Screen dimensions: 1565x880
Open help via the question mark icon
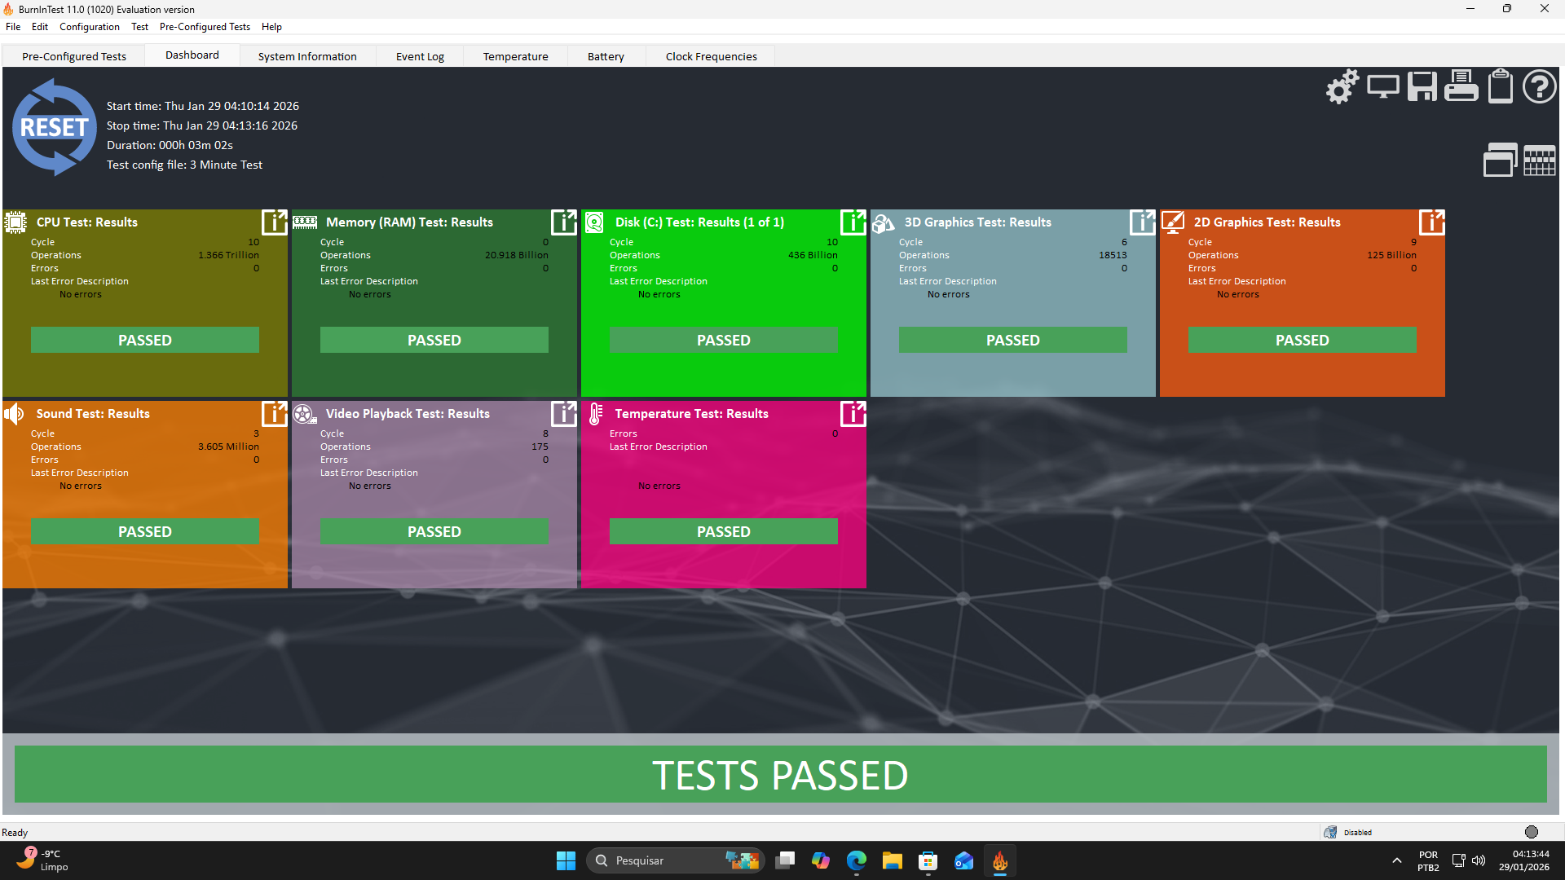tap(1539, 86)
